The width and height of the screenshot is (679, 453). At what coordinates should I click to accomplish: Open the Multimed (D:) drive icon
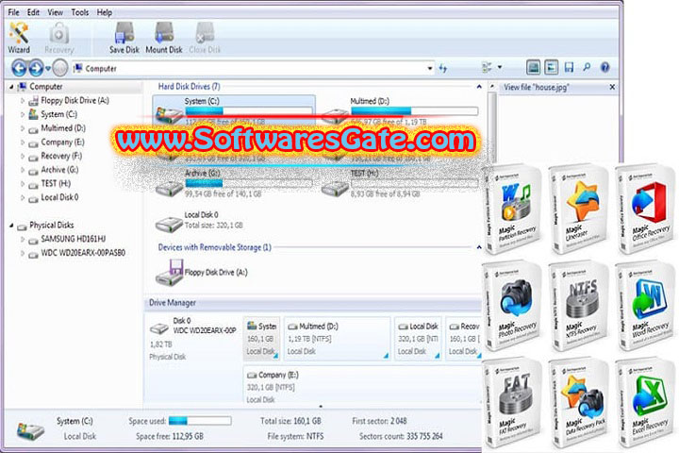[335, 115]
